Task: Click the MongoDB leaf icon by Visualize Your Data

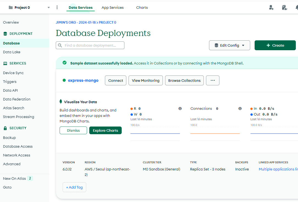Action: tap(61, 102)
